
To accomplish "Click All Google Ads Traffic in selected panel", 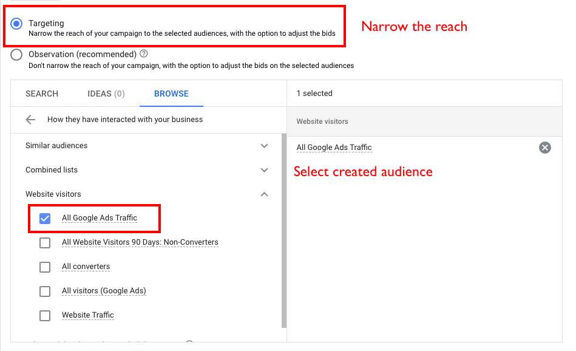I will pos(334,148).
